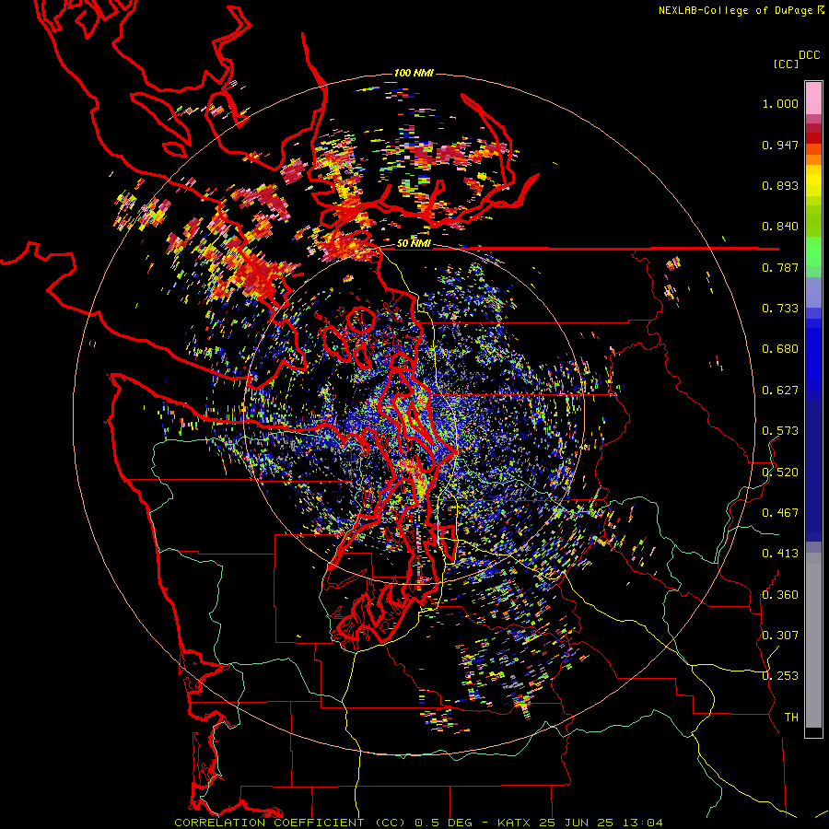Click the 0.627 legend value
829x829 pixels.
tap(780, 391)
